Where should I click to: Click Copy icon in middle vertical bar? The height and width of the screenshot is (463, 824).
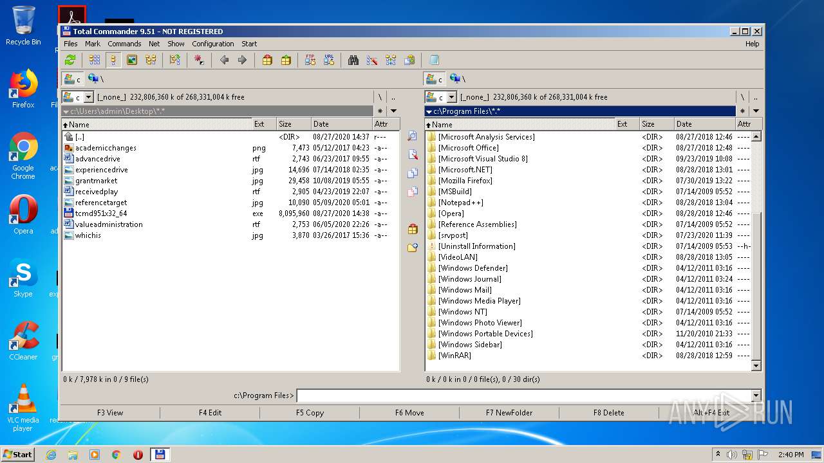coord(413,173)
